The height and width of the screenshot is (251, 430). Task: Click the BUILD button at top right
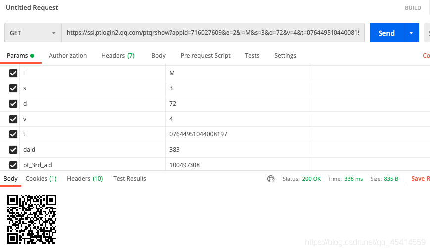pos(413,8)
